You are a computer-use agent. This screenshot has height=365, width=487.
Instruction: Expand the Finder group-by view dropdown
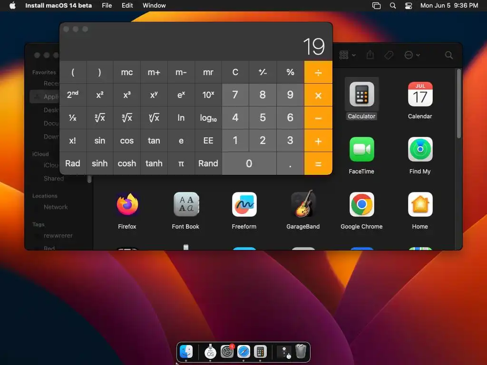click(x=348, y=55)
